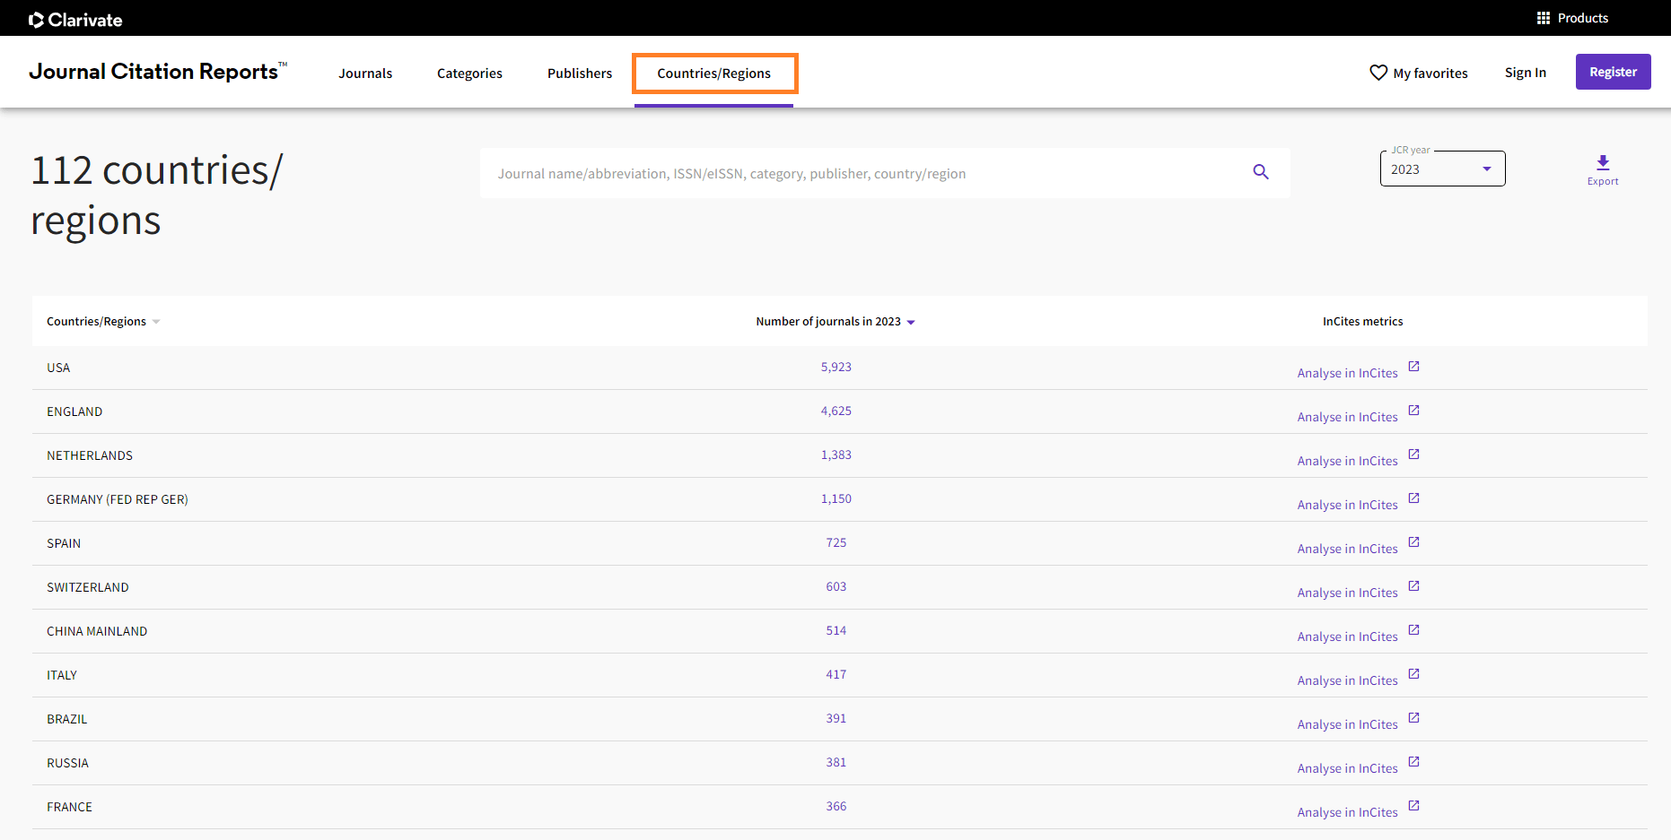Open CHINA MAINLAND journal count 514

pos(835,630)
